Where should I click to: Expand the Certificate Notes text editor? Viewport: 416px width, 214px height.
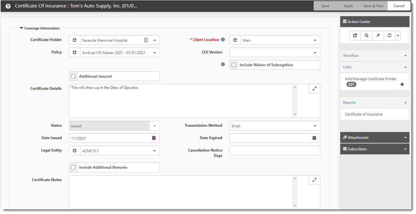coord(314,180)
